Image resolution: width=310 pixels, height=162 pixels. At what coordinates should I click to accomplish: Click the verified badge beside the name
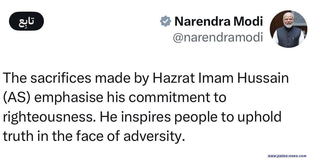tap(166, 21)
